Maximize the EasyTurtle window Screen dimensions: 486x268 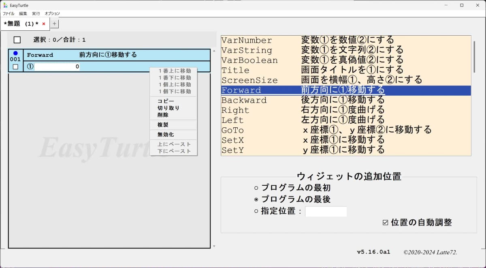[x=462, y=5]
